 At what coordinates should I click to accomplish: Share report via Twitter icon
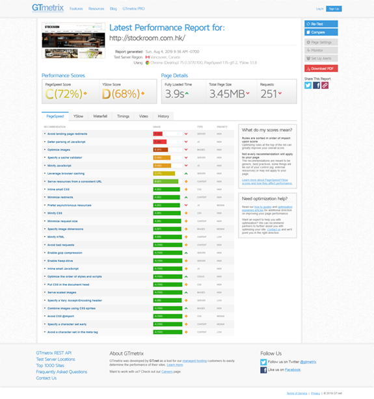(308, 85)
